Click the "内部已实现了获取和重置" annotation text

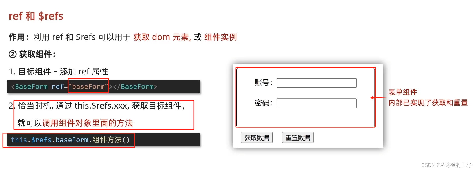(428, 103)
